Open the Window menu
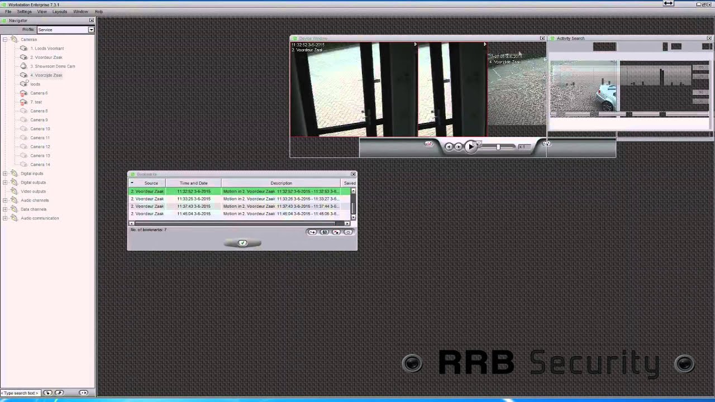This screenshot has width=715, height=402. (x=80, y=12)
